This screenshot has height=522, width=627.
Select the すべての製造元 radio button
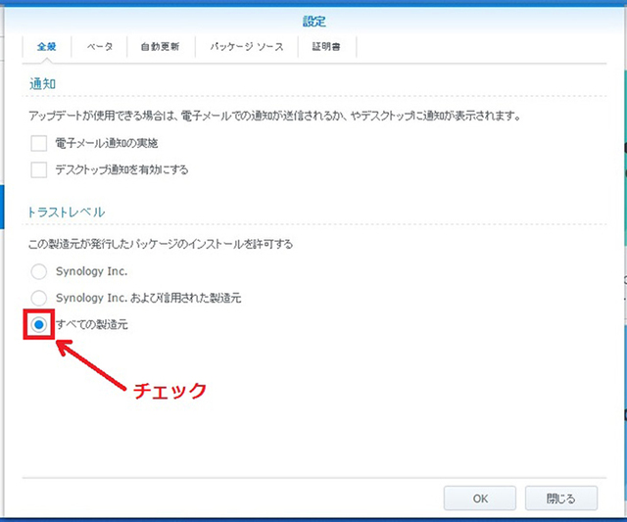(39, 324)
